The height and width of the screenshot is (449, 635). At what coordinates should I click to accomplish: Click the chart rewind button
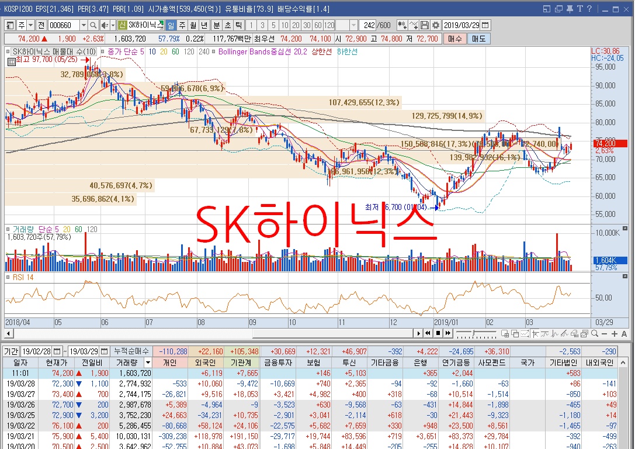428,333
